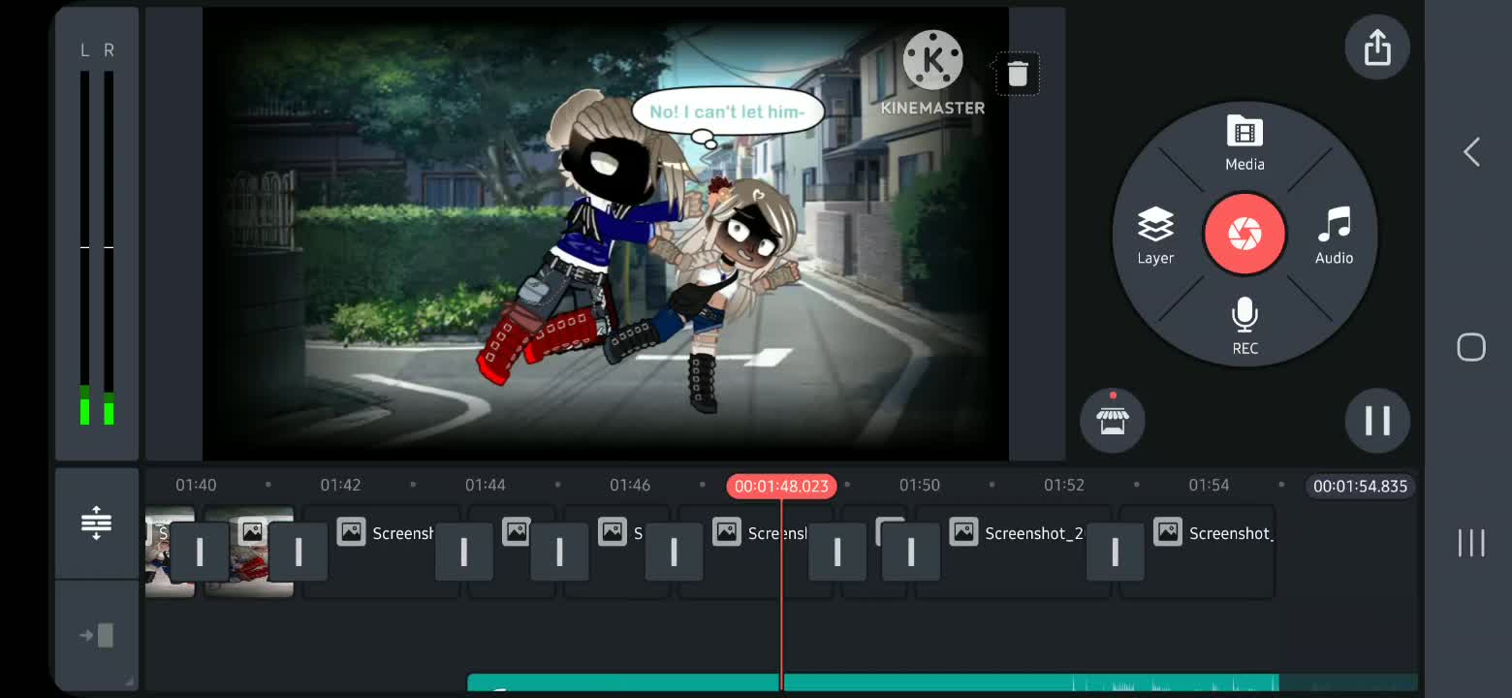Open transition between the two thumbnail clips
The width and height of the screenshot is (1512, 698).
click(x=200, y=552)
